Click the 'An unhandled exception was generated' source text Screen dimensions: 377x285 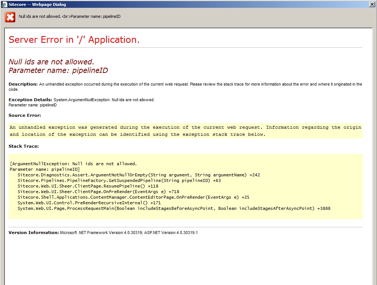point(186,131)
